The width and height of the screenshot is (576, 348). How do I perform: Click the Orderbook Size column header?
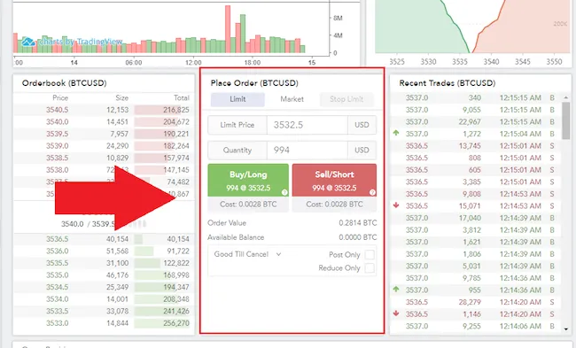(x=122, y=97)
